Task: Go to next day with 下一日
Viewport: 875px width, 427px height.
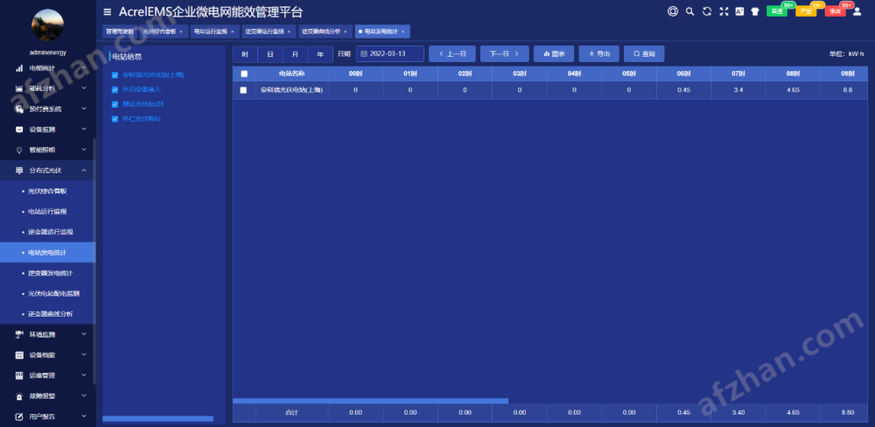Action: click(x=505, y=54)
